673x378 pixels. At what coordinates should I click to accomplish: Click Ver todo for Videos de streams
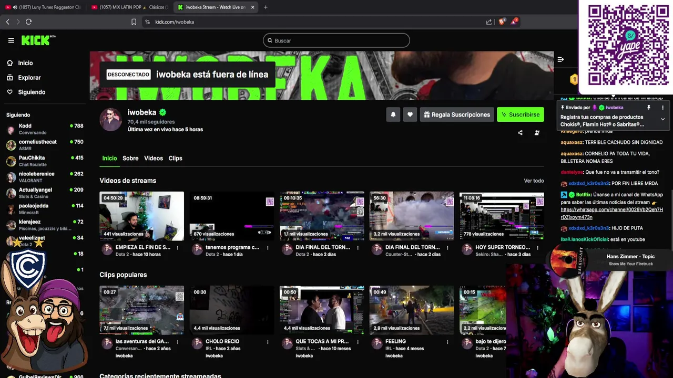pos(534,181)
